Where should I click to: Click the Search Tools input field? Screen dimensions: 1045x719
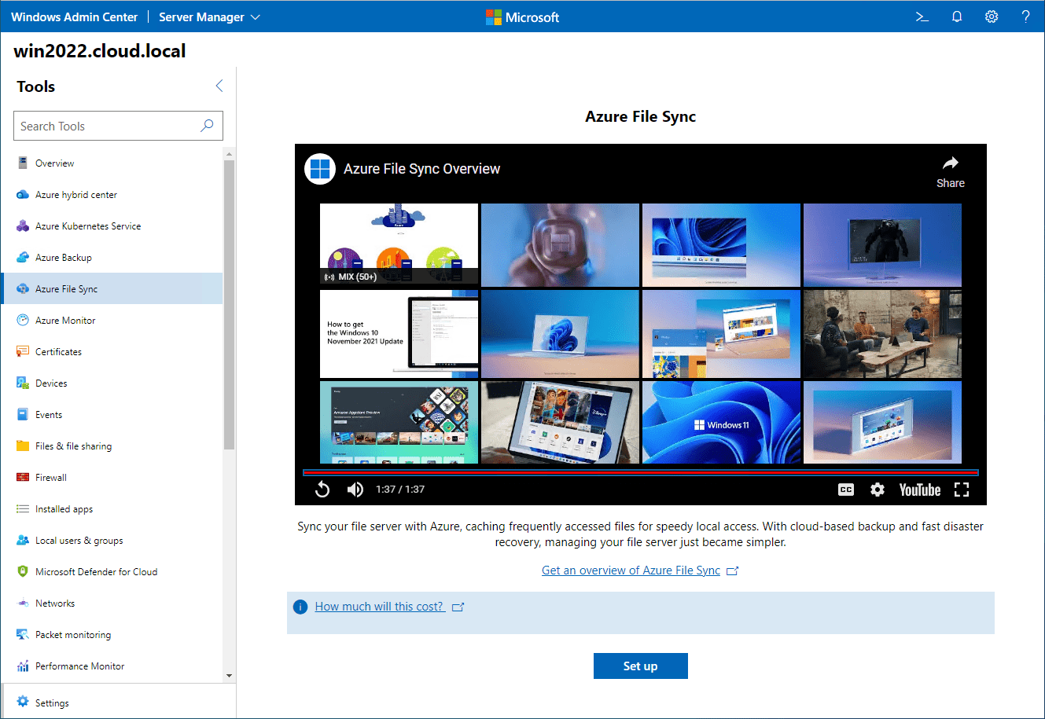[x=106, y=126]
